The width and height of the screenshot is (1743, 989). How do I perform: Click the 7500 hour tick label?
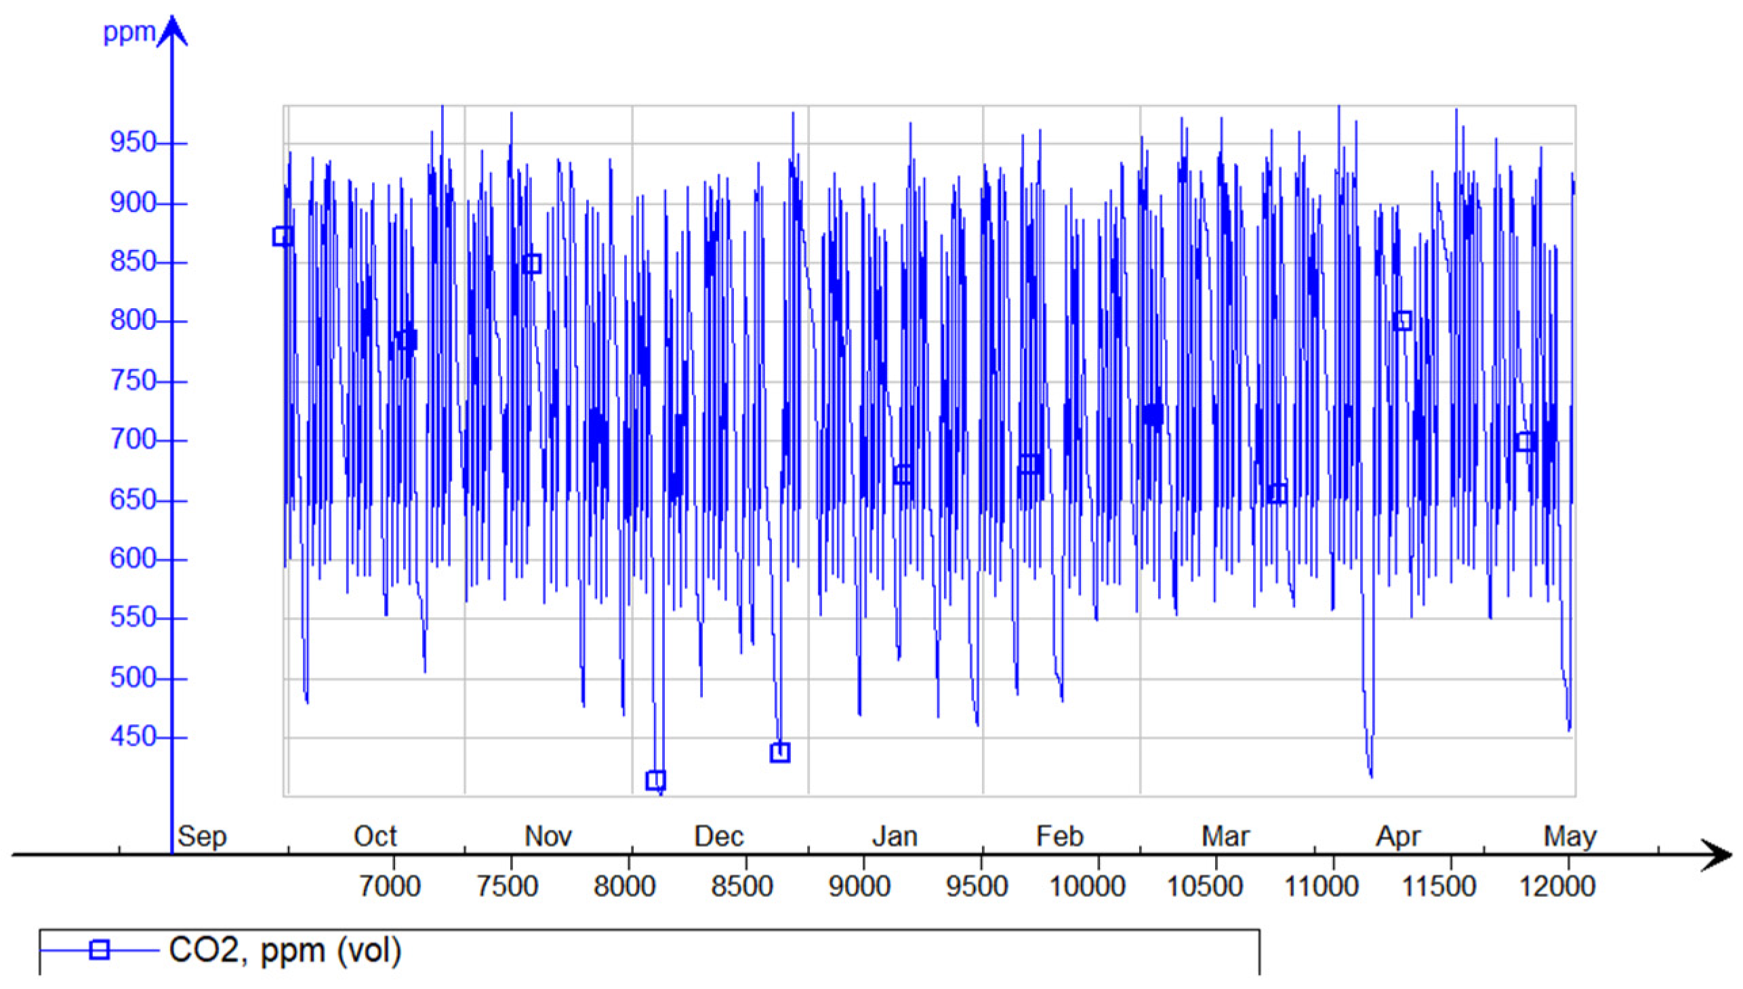507,887
